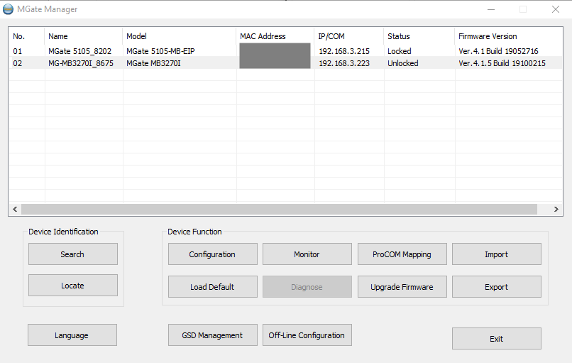Click the horizontal scrollbar left arrow

15,210
